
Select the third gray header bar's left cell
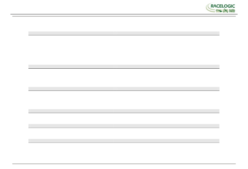tap(71, 89)
